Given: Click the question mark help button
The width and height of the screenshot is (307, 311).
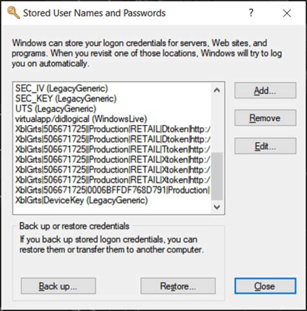Looking at the screenshot, I should coord(252,13).
